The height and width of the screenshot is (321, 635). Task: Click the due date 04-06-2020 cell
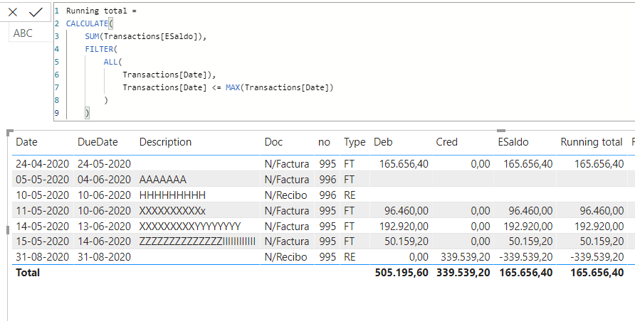coord(104,179)
